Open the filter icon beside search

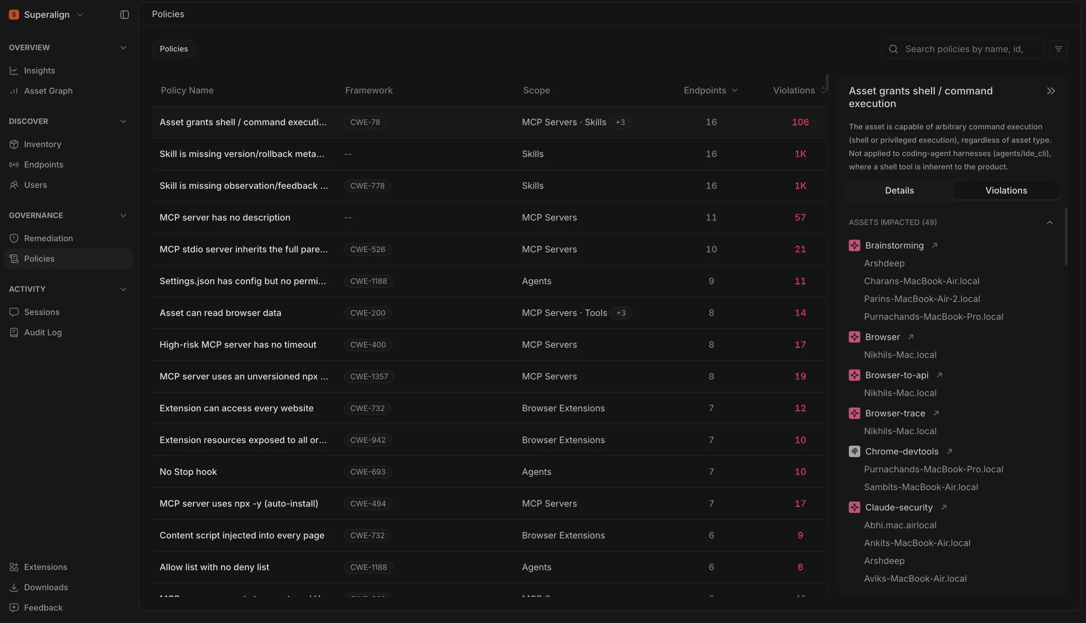click(x=1058, y=49)
